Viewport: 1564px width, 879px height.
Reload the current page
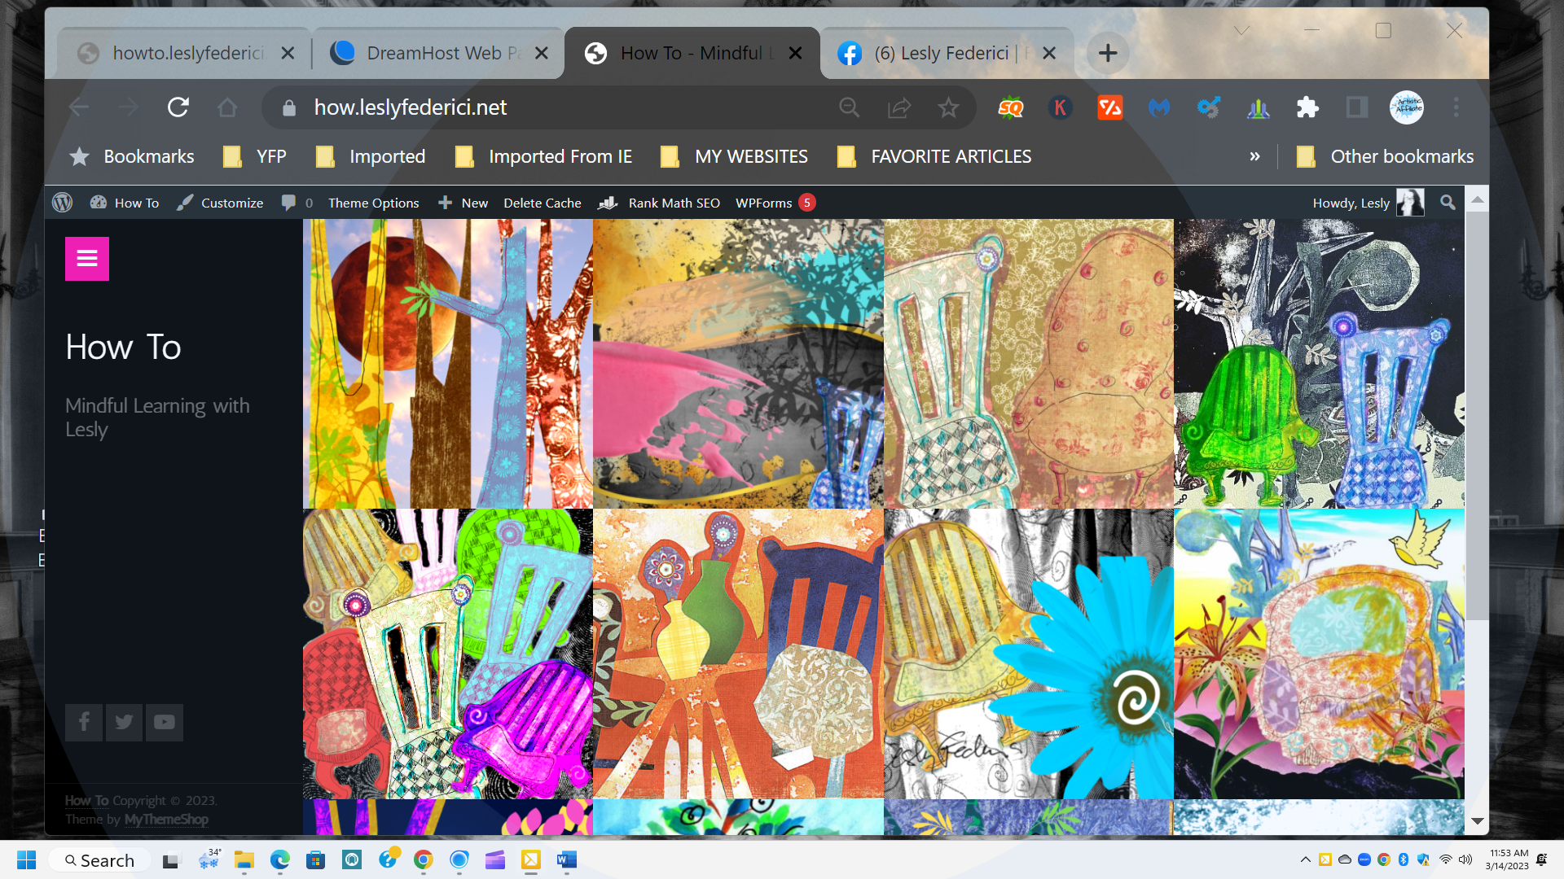(178, 107)
